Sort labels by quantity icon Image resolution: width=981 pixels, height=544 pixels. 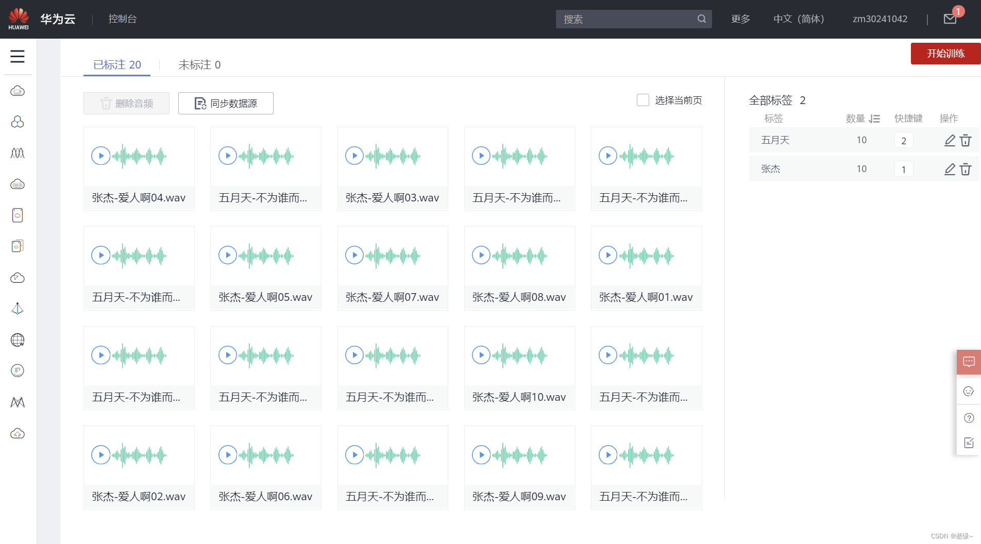pos(874,118)
